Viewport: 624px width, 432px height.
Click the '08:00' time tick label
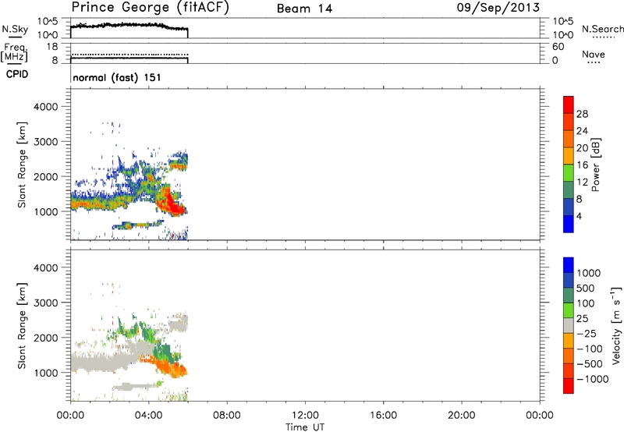227,416
